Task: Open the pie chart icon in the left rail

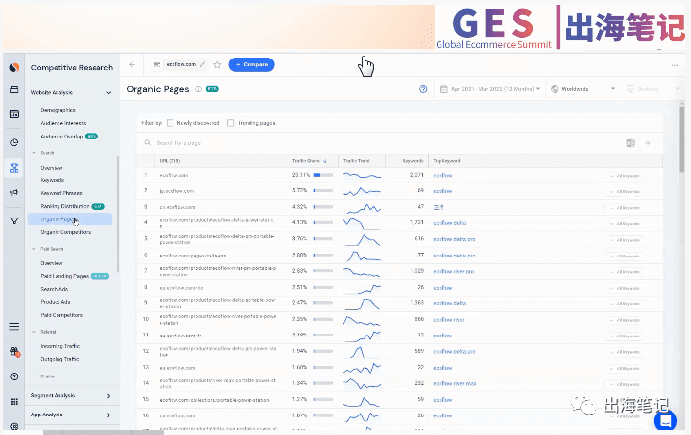Action: (14, 142)
